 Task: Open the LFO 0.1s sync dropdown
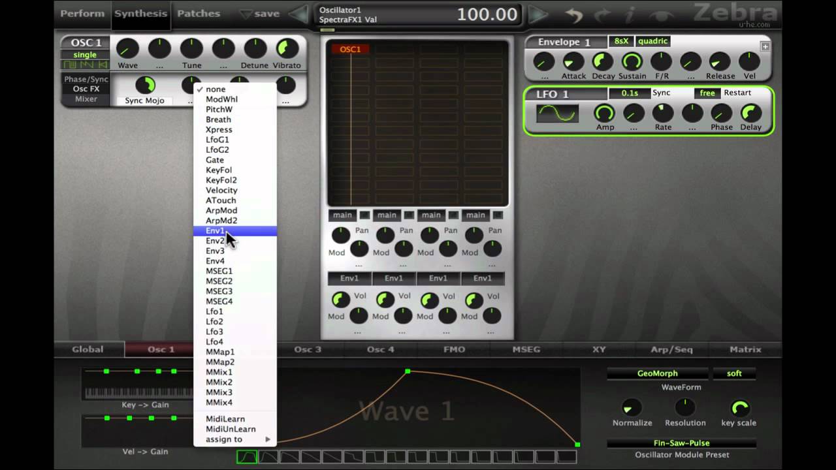coord(630,93)
